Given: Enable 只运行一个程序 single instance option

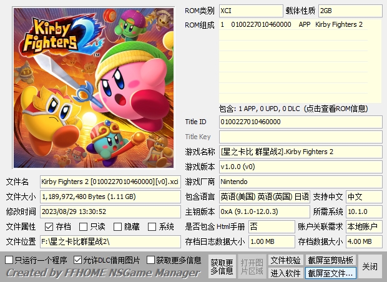Looking at the screenshot, I should click(x=9, y=260).
